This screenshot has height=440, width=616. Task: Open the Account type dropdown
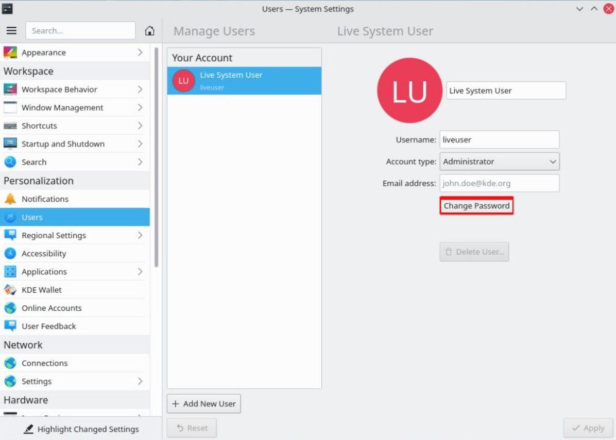tap(499, 161)
